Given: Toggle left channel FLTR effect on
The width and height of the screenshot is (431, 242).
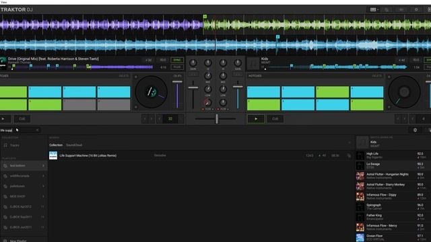Looking at the screenshot, I should (207, 109).
